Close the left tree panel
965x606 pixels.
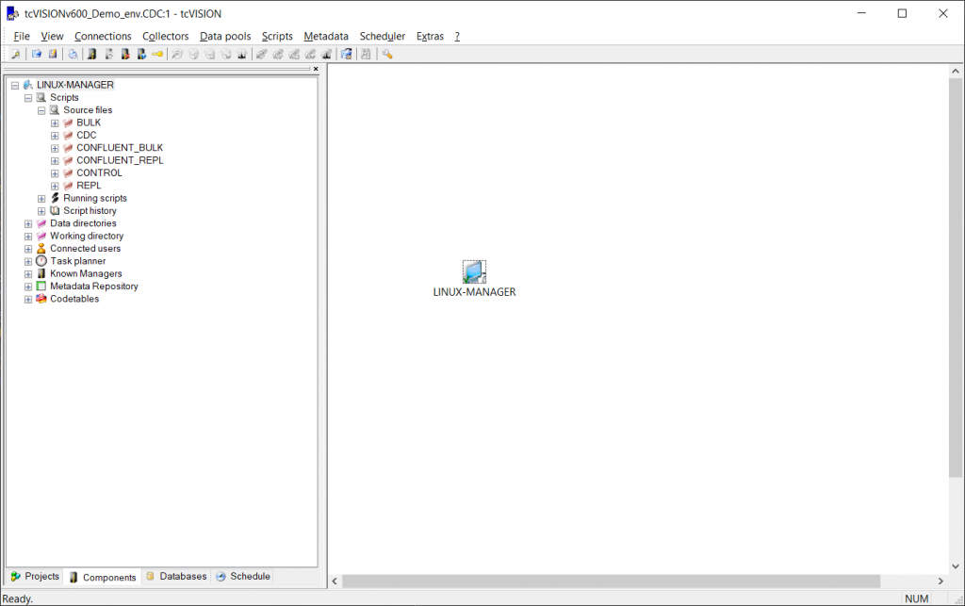[316, 69]
